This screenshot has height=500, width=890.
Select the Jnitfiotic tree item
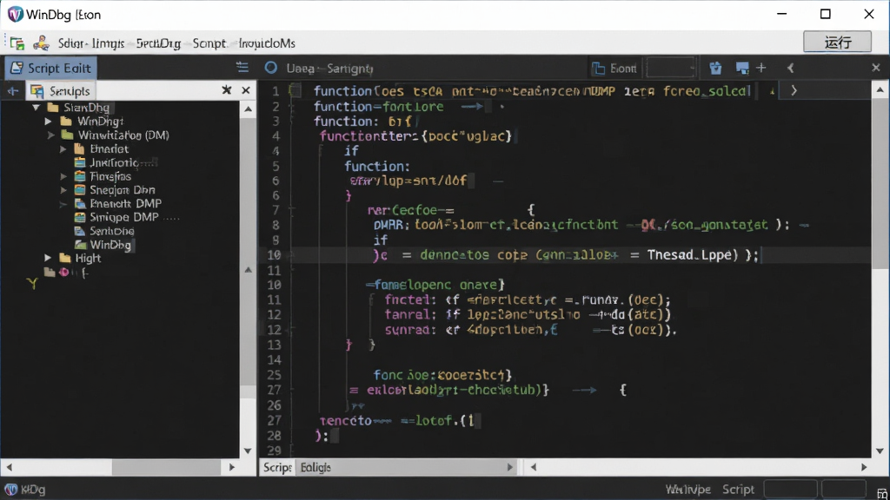[114, 162]
